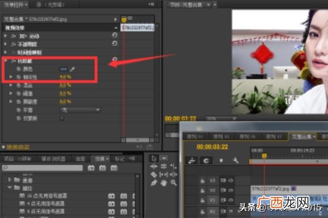This screenshot has width=328, height=218.
Task: Open program monitor zoom level dropdown
Action: click(221, 118)
